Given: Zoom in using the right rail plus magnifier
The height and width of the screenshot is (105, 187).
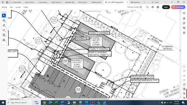Looking at the screenshot, I should 184,94.
